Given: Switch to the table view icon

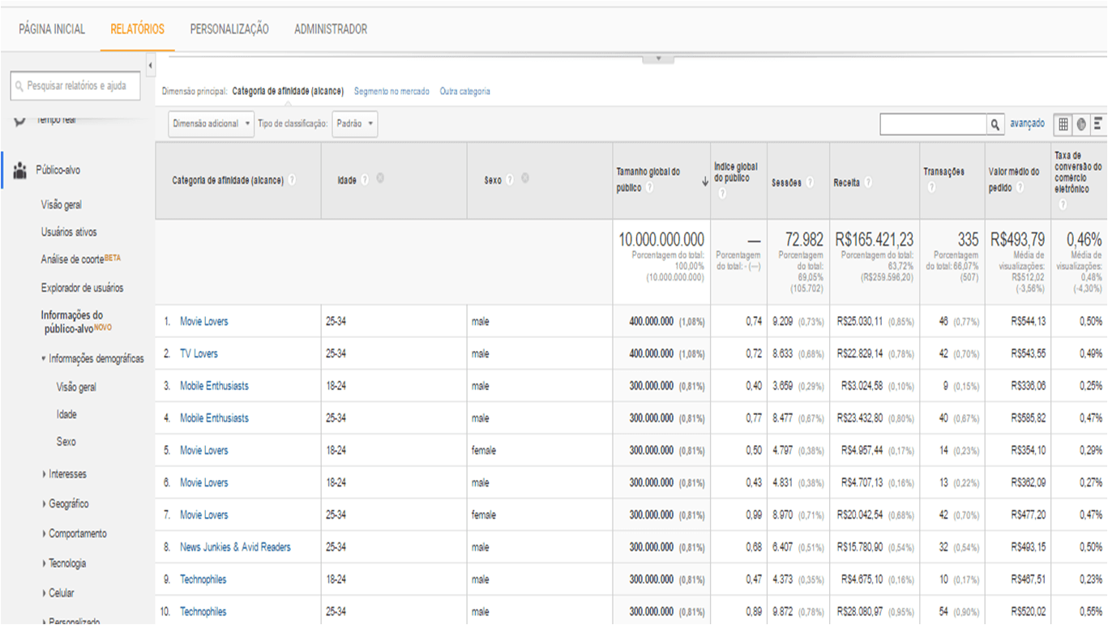Looking at the screenshot, I should pyautogui.click(x=1063, y=123).
